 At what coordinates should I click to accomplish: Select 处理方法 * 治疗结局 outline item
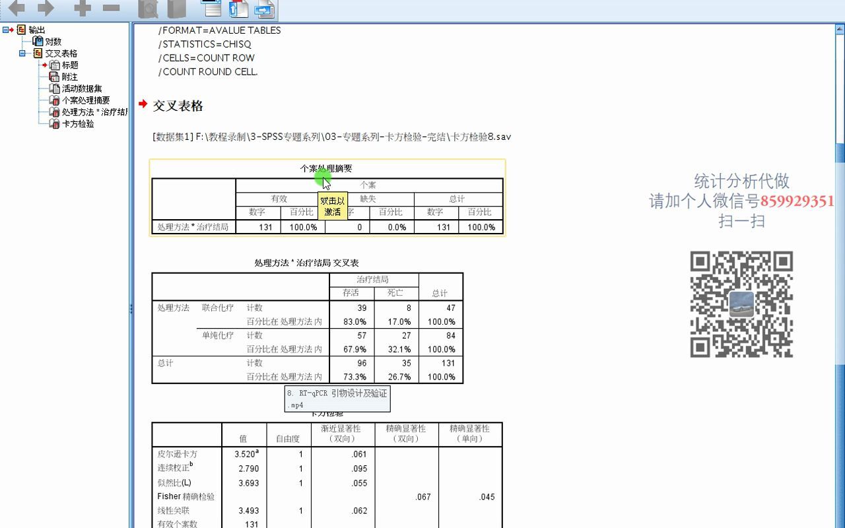[x=94, y=112]
